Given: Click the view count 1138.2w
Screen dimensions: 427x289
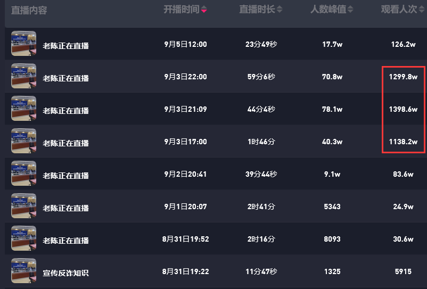Looking at the screenshot, I should pos(404,142).
